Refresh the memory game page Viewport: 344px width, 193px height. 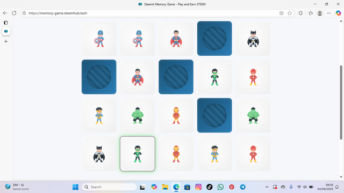(x=14, y=13)
